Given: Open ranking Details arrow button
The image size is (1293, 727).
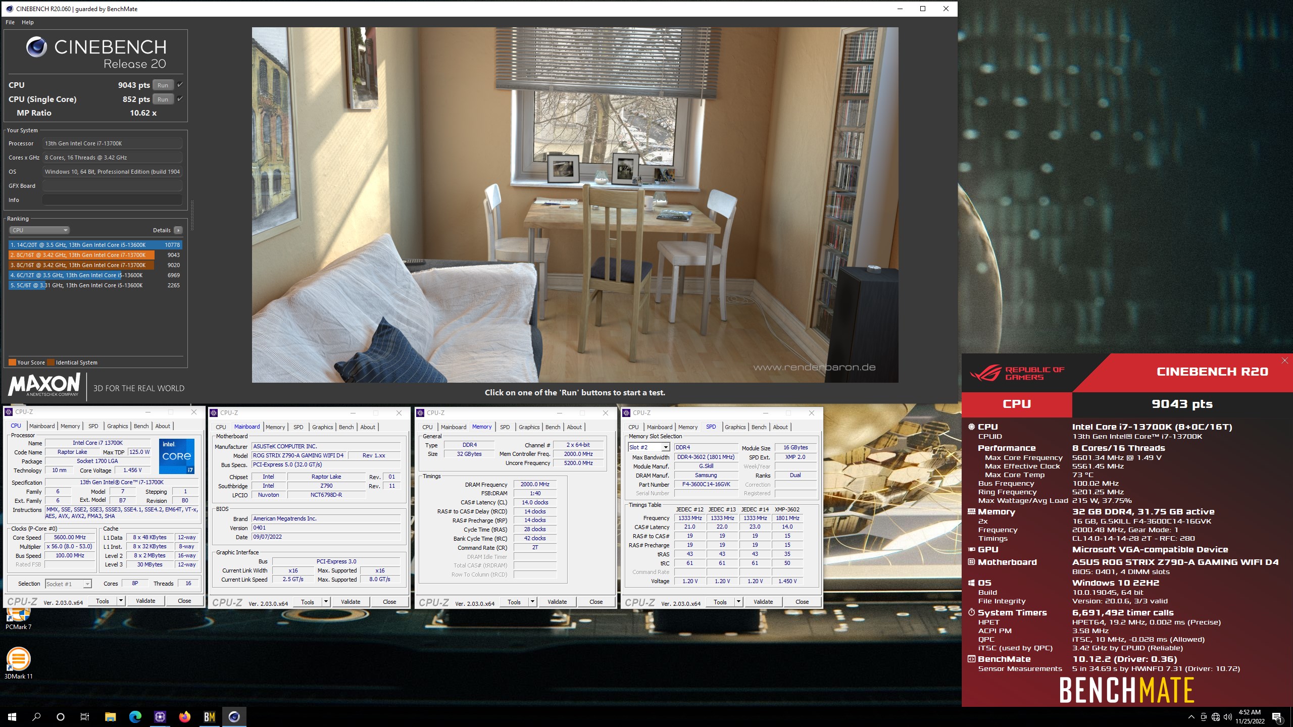Looking at the screenshot, I should [x=178, y=230].
